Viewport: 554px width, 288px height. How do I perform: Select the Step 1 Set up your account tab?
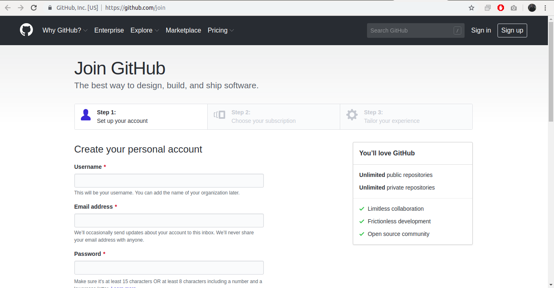[141, 117]
